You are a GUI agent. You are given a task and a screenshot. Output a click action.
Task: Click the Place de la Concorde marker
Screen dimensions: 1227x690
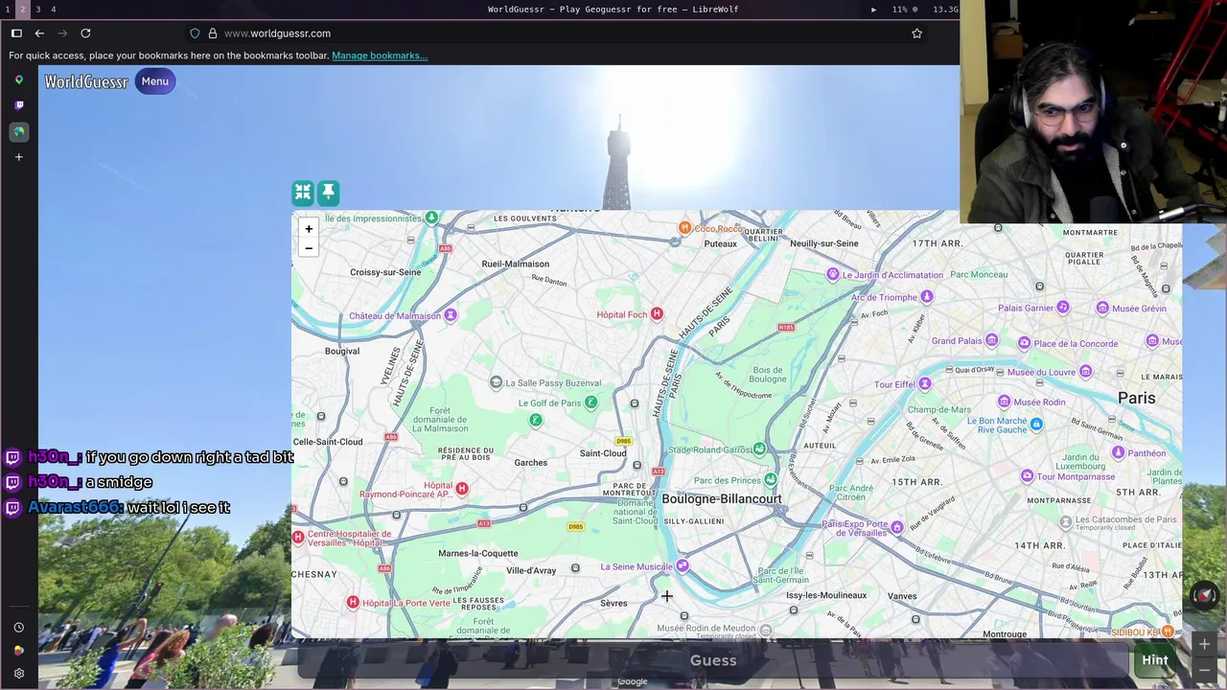click(1024, 343)
